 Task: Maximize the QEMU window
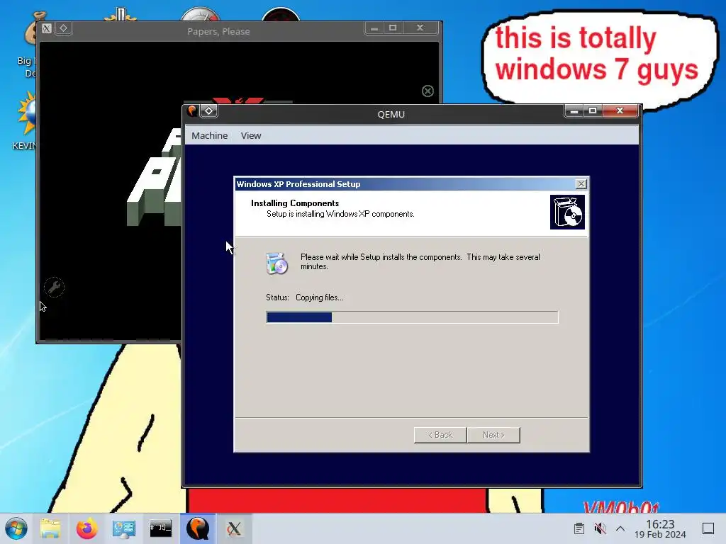[593, 111]
